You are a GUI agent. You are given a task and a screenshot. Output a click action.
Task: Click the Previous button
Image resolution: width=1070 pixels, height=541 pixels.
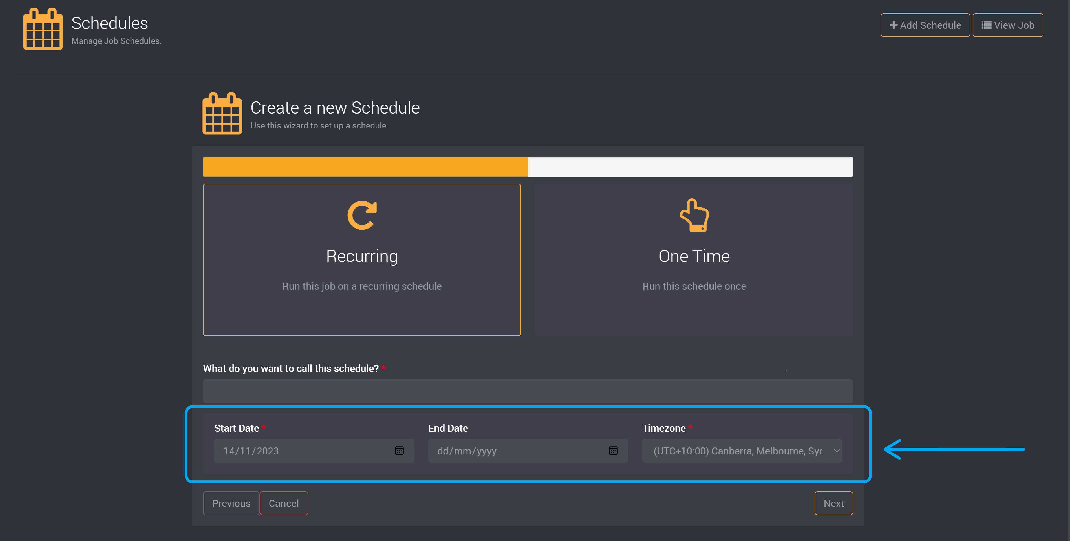click(x=231, y=503)
